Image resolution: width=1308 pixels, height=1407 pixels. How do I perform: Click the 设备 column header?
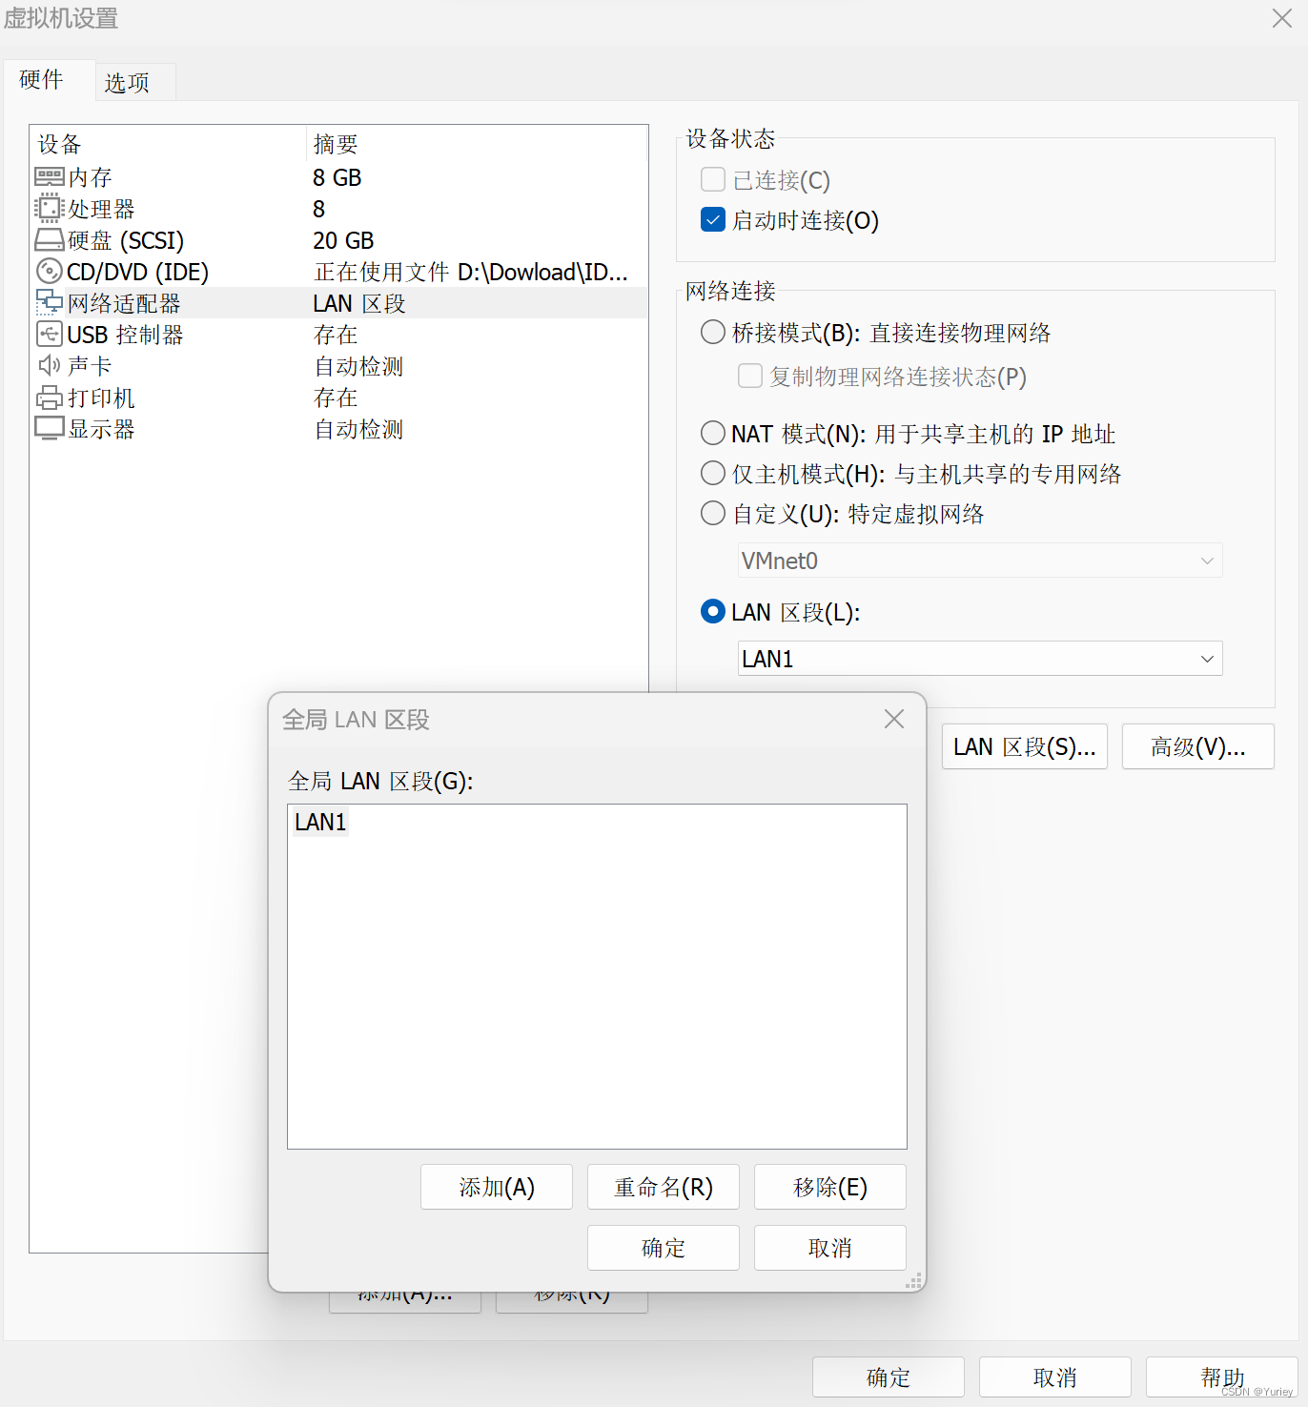168,144
